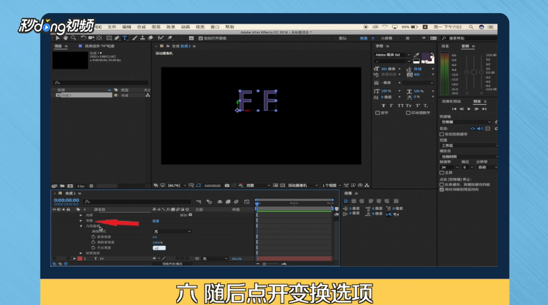Open the 活动摄像机 active camera dropdown
The width and height of the screenshot is (548, 305).
click(x=303, y=186)
